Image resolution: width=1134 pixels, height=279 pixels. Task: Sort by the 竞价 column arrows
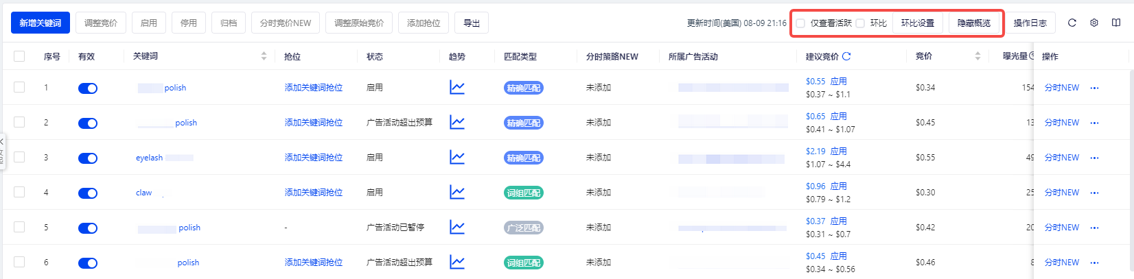977,56
